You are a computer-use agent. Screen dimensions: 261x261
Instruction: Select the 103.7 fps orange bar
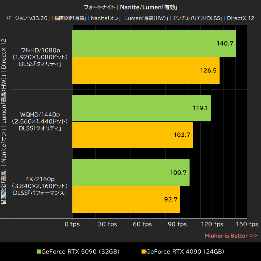[x=132, y=135]
